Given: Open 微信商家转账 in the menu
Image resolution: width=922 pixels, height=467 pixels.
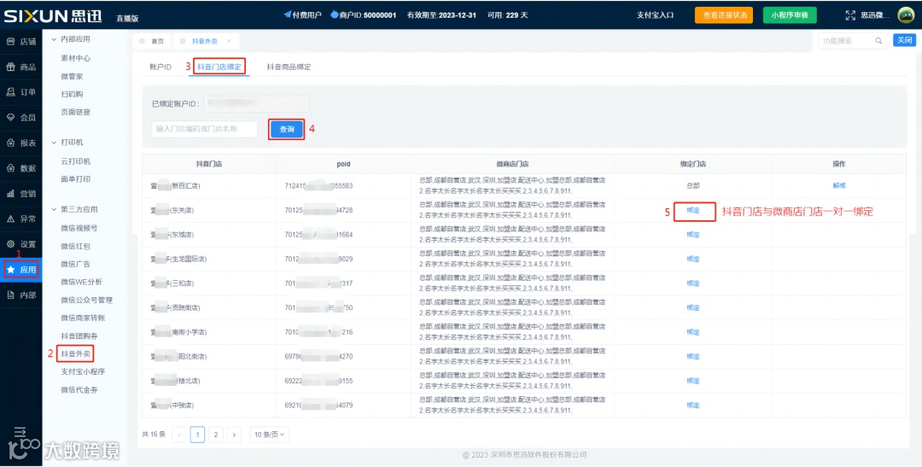Looking at the screenshot, I should pyautogui.click(x=83, y=318).
